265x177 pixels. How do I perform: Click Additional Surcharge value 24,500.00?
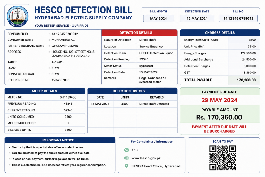(x=249, y=59)
